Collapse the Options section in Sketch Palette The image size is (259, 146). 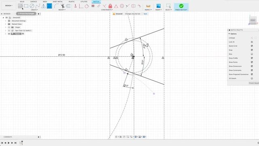point(229,34)
